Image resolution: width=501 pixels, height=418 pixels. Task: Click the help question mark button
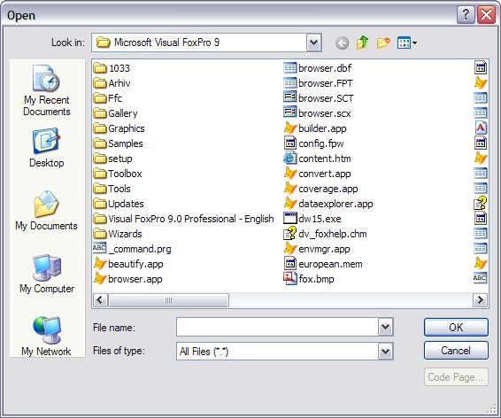pos(466,14)
